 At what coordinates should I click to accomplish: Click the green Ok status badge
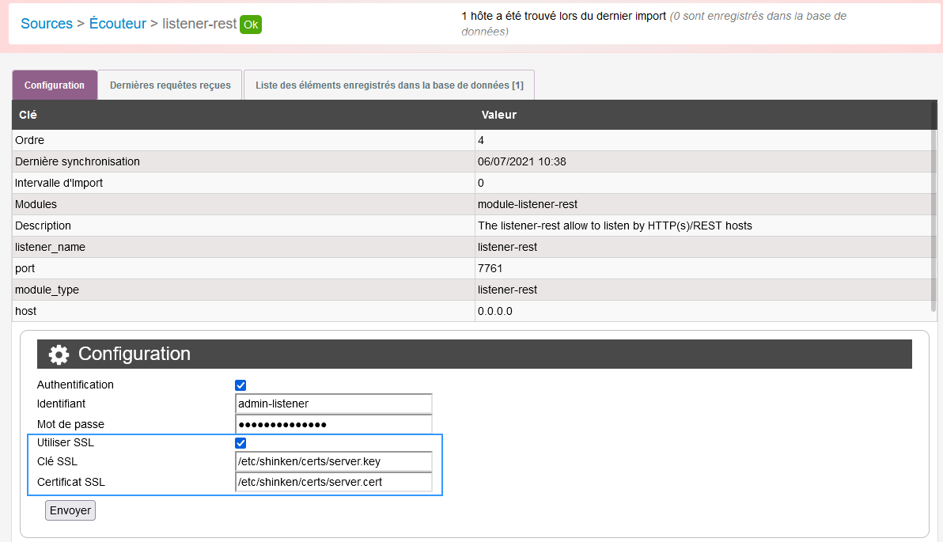point(251,25)
